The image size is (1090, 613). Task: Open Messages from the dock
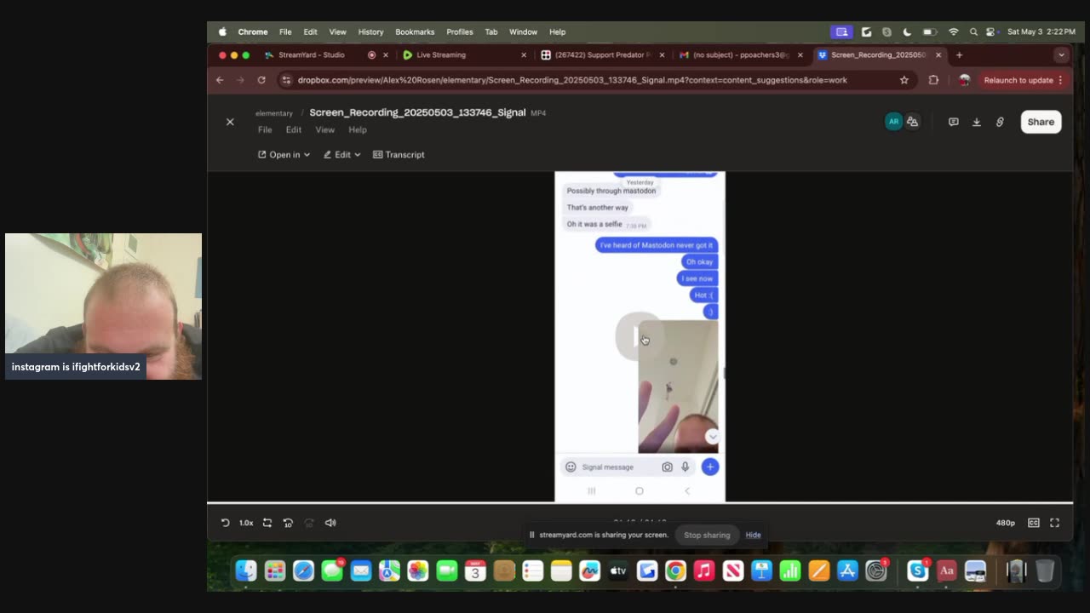(x=332, y=570)
